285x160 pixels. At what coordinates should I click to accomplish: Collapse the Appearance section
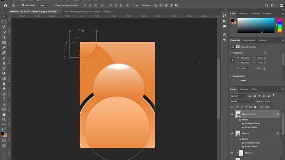click(x=231, y=76)
